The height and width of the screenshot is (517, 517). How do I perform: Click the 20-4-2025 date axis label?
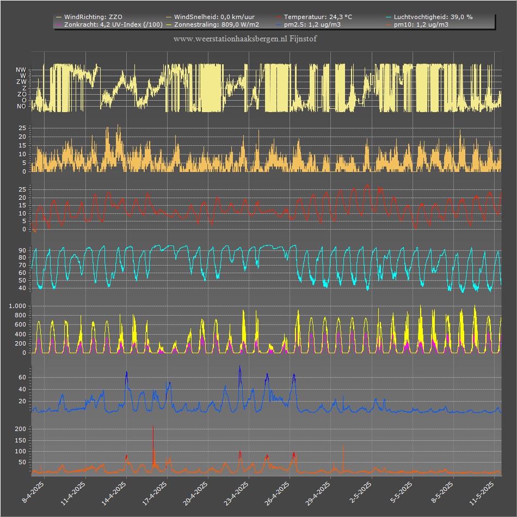196,494
